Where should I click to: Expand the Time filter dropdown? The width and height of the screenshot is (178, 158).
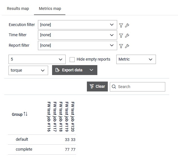(77, 35)
